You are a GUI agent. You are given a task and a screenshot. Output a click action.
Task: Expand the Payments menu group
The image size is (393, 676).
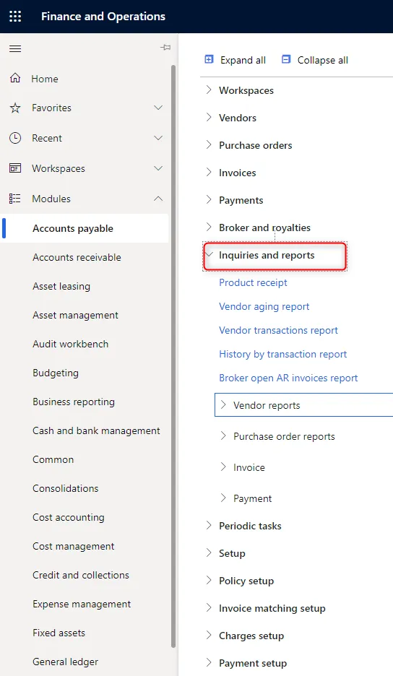pos(210,200)
